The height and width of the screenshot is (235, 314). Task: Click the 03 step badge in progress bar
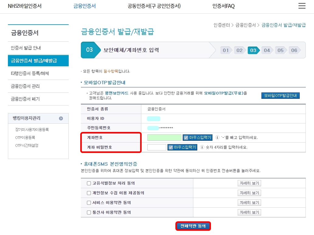coord(253,50)
